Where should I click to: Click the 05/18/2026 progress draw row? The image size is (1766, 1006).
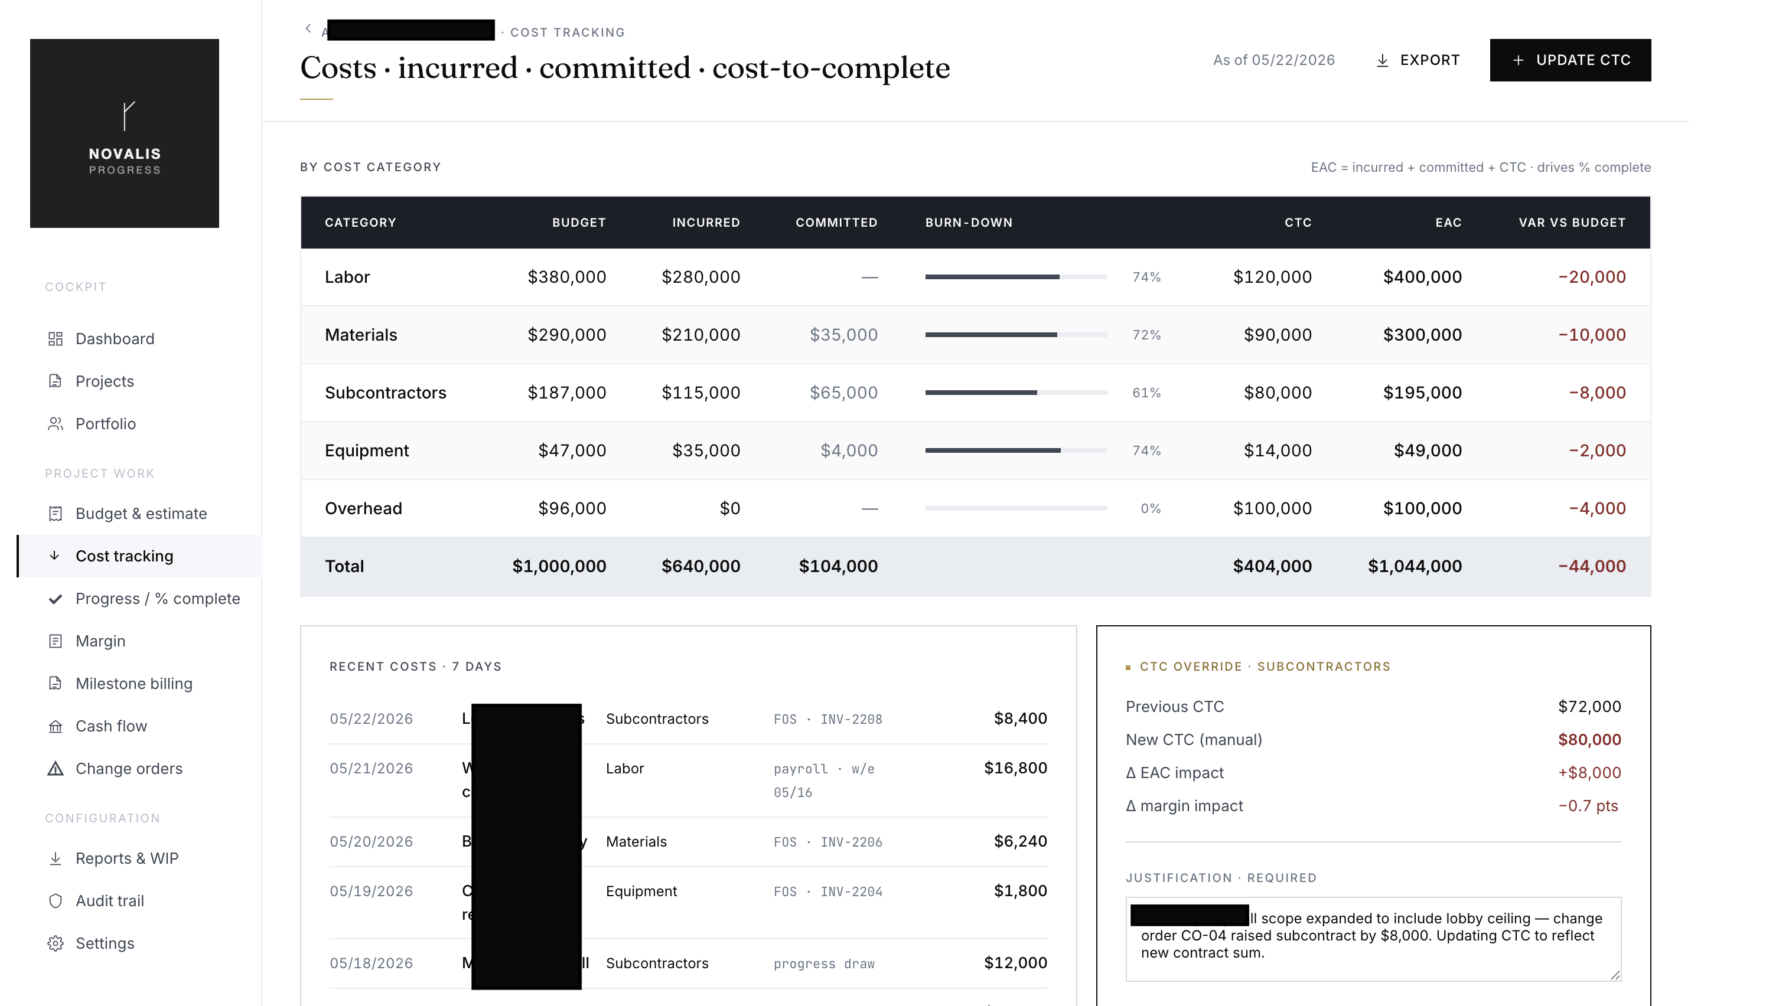687,963
